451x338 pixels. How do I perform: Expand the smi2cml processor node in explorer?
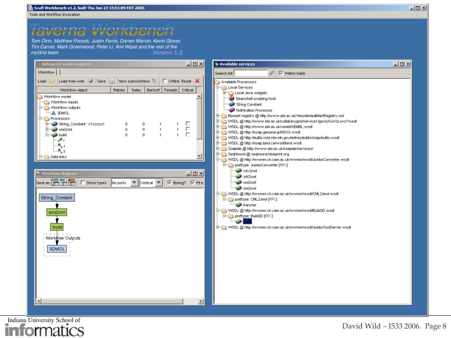coord(47,129)
